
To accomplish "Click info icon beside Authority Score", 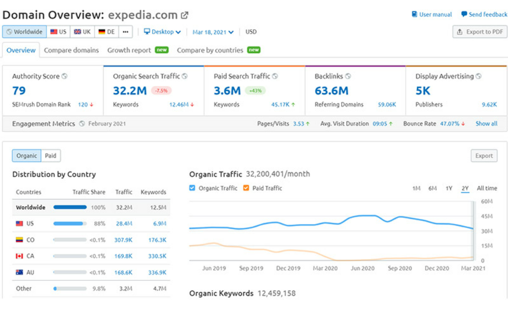I will (65, 76).
